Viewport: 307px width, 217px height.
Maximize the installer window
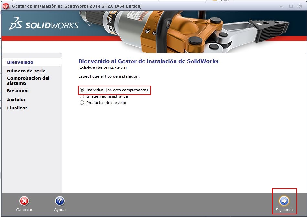[x=291, y=6]
